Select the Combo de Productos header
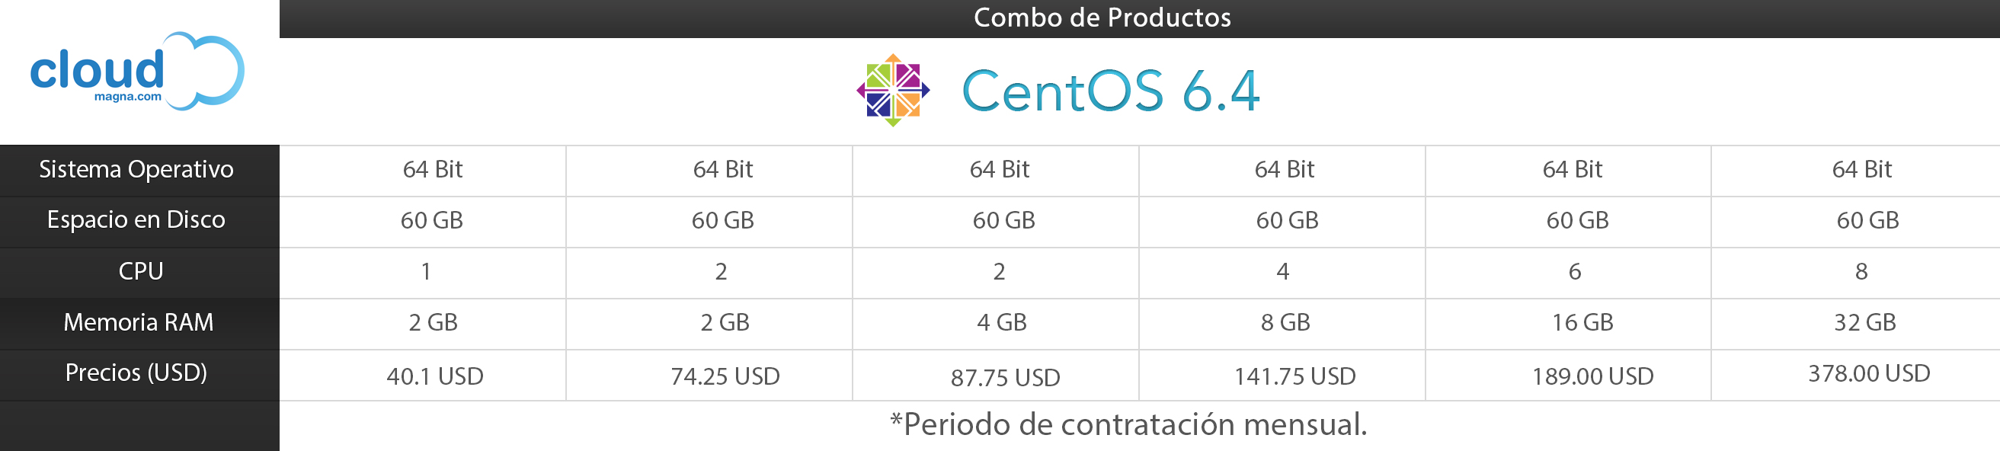This screenshot has width=2000, height=451. (x=1102, y=17)
